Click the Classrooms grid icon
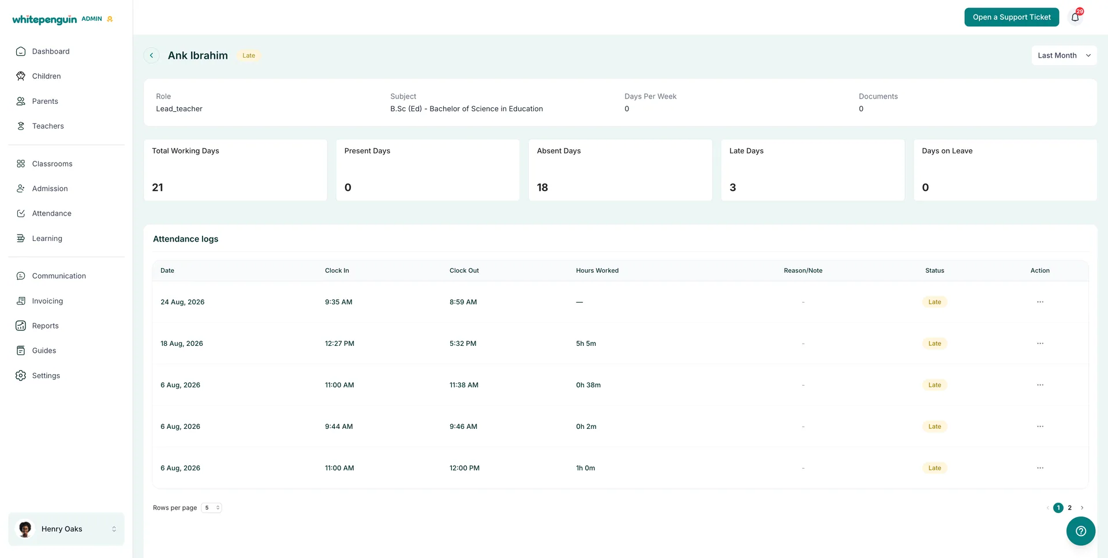 click(x=21, y=164)
